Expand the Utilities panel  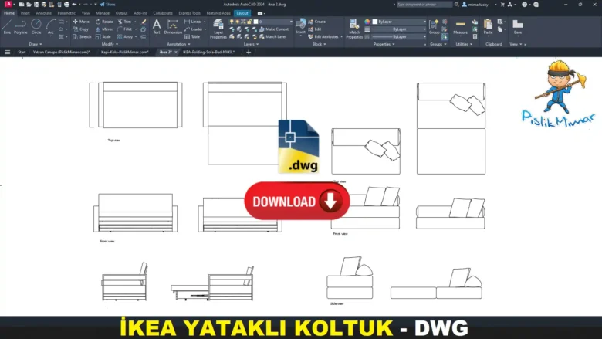(464, 44)
